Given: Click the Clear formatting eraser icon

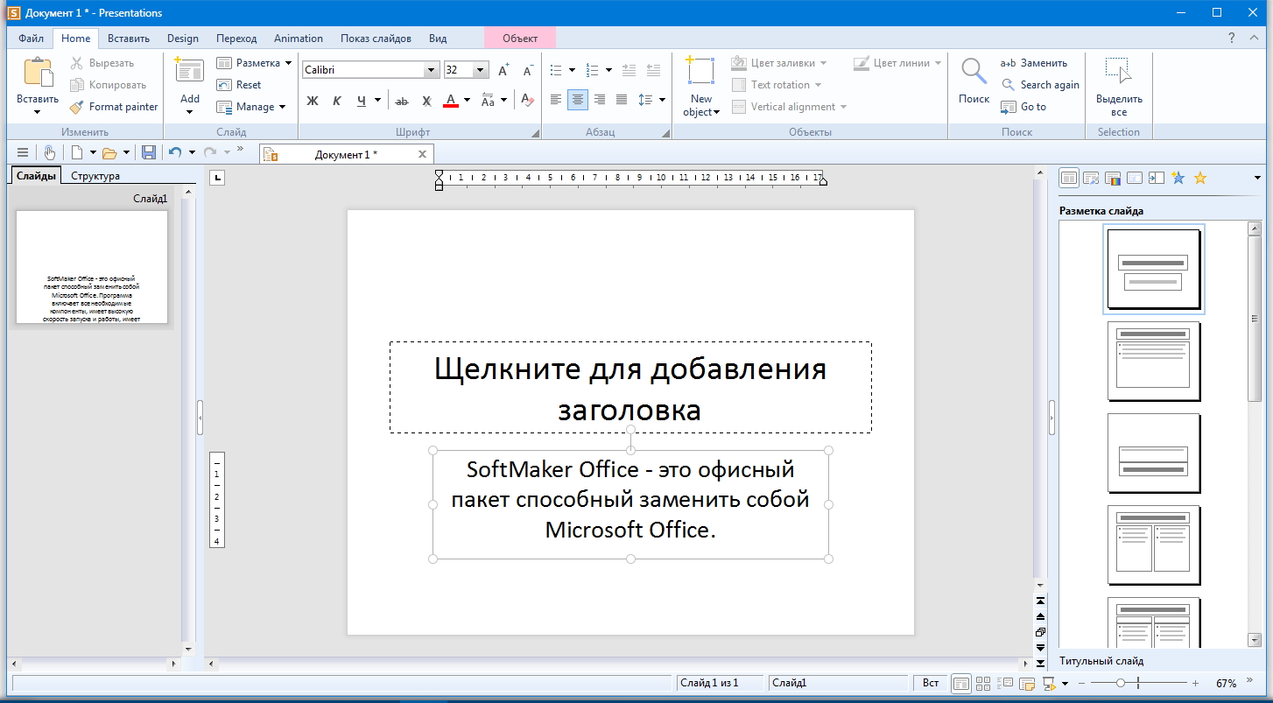Looking at the screenshot, I should click(x=527, y=101).
